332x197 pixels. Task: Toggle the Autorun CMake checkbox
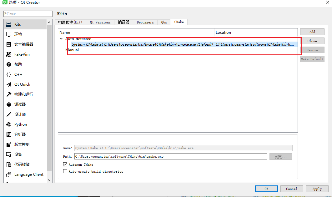click(65, 164)
